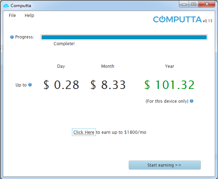Click the $ 0.28 daily estimate
This screenshot has width=218, height=179.
(x=61, y=85)
